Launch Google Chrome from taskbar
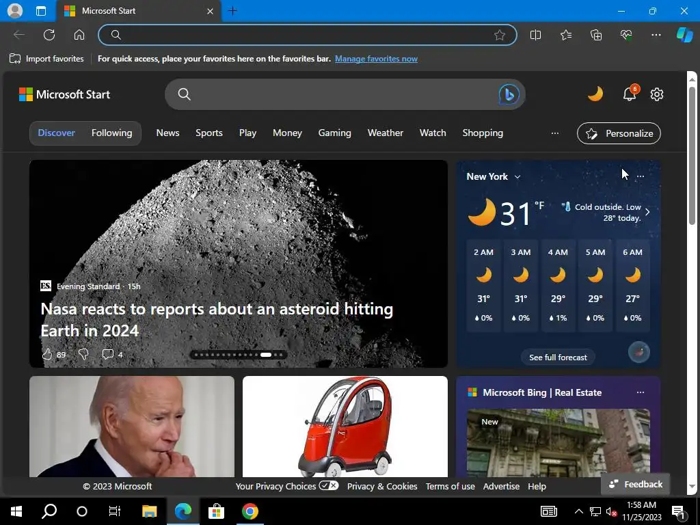 [250, 511]
